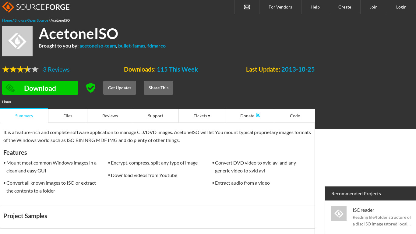Visit fdmarco profile

157,46
